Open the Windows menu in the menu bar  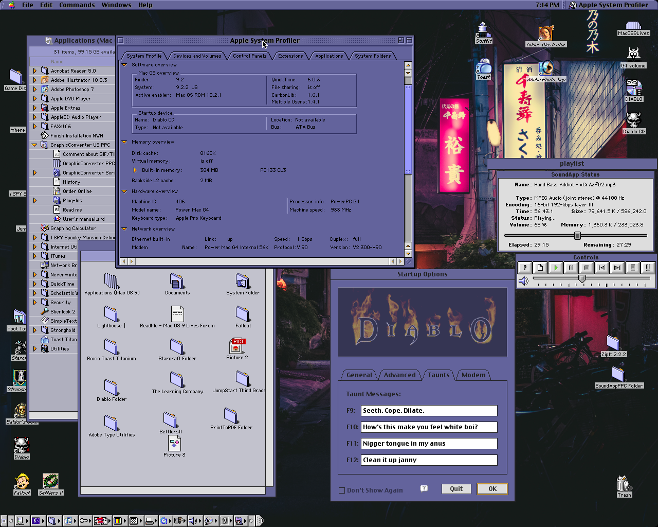[116, 5]
